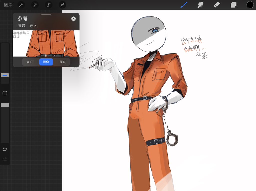256x191 pixels.
Task: Switch to the 面容 reference tab
Action: click(62, 62)
